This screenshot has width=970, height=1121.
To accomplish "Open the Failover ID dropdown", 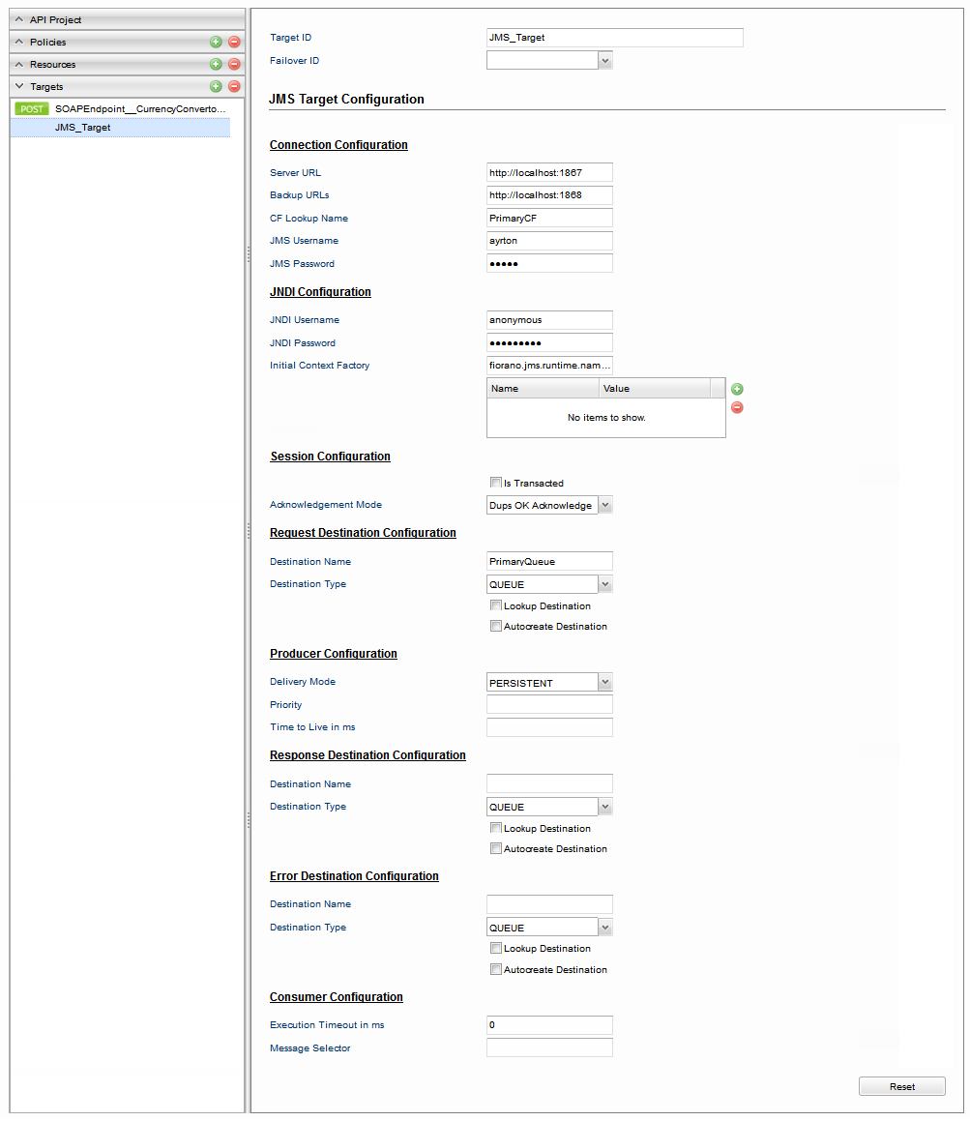I will (605, 61).
